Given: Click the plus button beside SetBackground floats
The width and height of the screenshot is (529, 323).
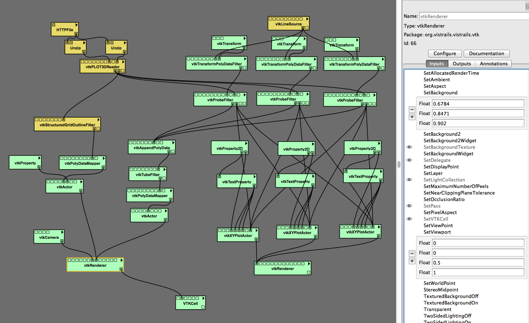Looking at the screenshot, I should [x=412, y=117].
